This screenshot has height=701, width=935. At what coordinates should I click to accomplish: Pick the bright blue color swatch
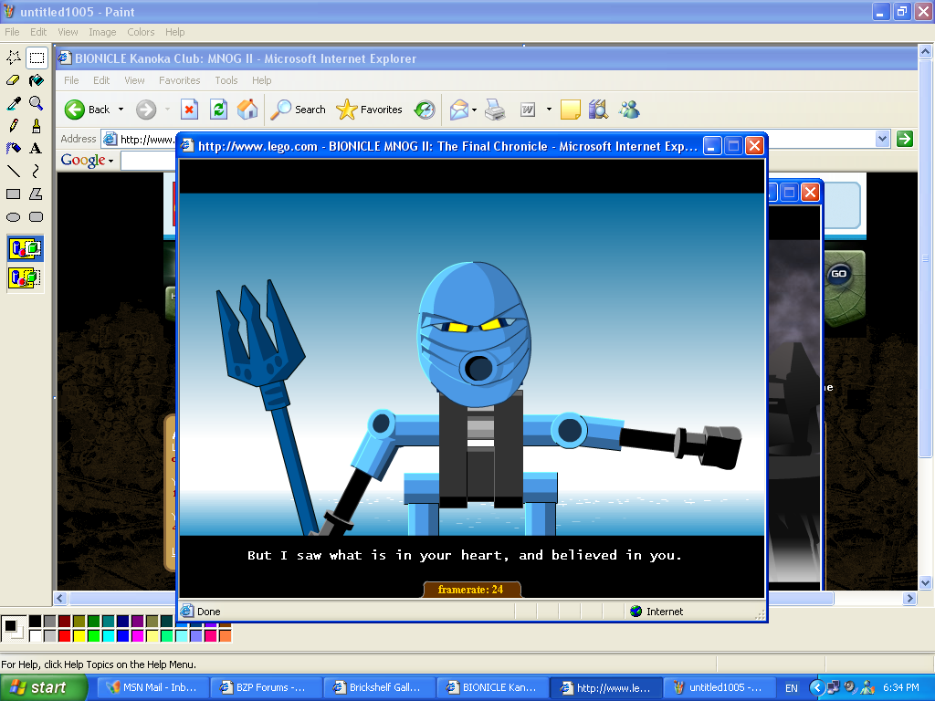click(123, 636)
